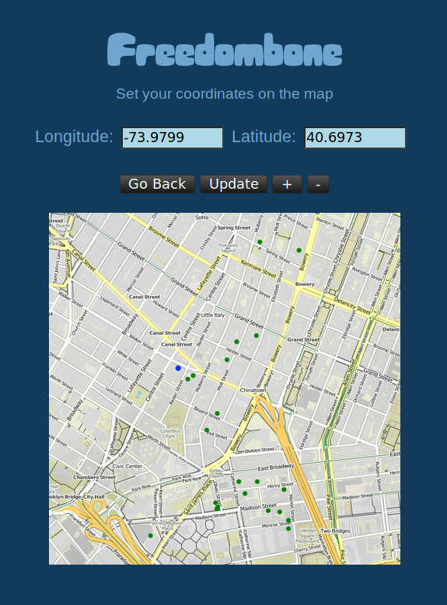The height and width of the screenshot is (605, 447).
Task: Click the blue location marker dot
Action: tap(178, 368)
